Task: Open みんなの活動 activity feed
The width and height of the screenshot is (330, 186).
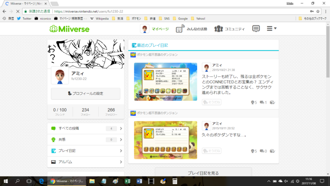Action: 191,29
